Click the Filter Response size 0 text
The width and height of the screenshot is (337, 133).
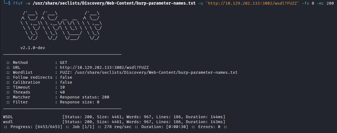click(x=79, y=102)
